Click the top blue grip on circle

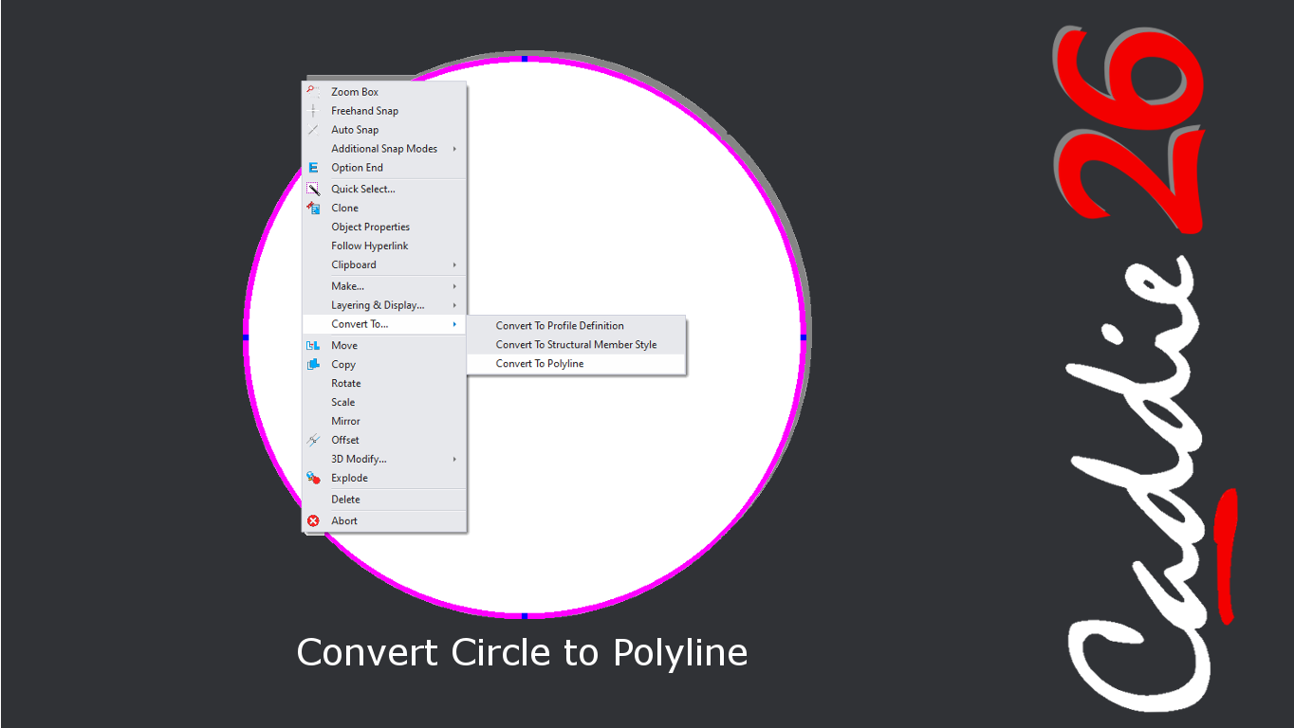pos(525,59)
